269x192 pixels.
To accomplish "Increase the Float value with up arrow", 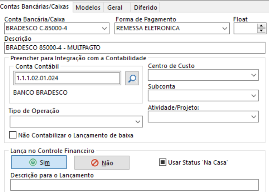I will [262, 26].
